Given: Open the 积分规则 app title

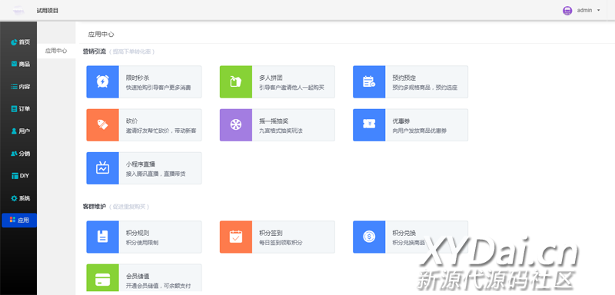Looking at the screenshot, I should click(138, 233).
